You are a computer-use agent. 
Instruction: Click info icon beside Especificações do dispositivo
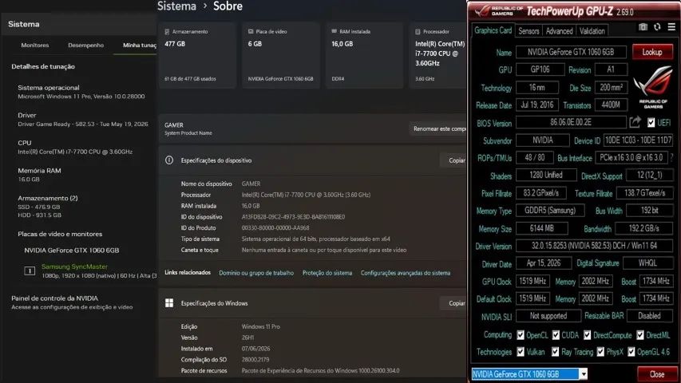[169, 160]
